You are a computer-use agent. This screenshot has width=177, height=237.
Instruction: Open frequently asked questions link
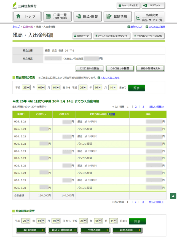point(155,27)
